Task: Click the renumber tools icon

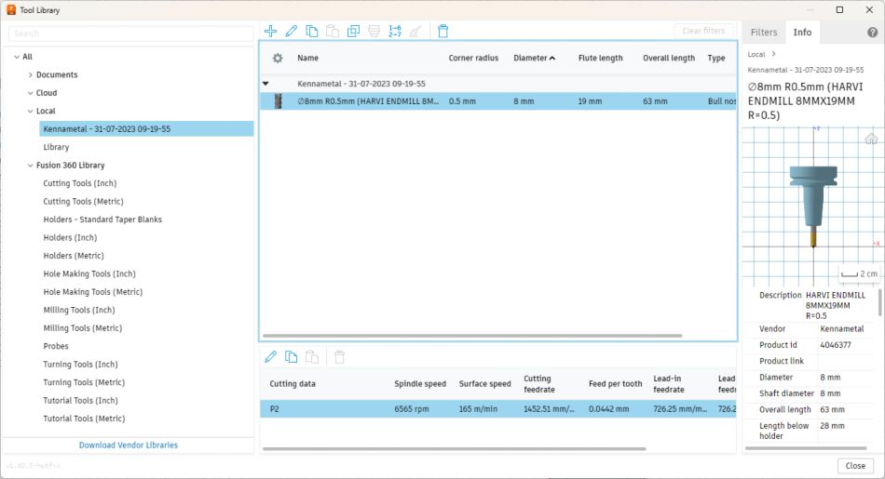Action: 394,31
